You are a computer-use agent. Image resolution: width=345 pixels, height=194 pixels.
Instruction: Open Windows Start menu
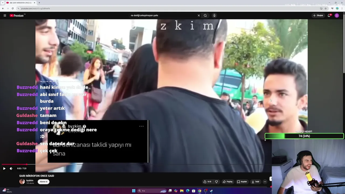coord(134,191)
